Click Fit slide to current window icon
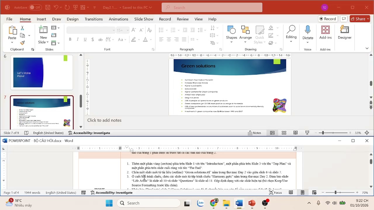This screenshot has height=210, width=374. pos(367,133)
